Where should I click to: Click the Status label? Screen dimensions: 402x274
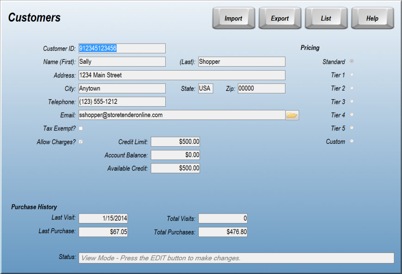pyautogui.click(x=67, y=257)
